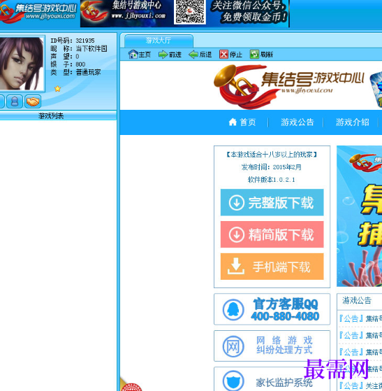Click the 软件版本1.0.2.1 text
The width and height of the screenshot is (382, 391).
pyautogui.click(x=272, y=180)
